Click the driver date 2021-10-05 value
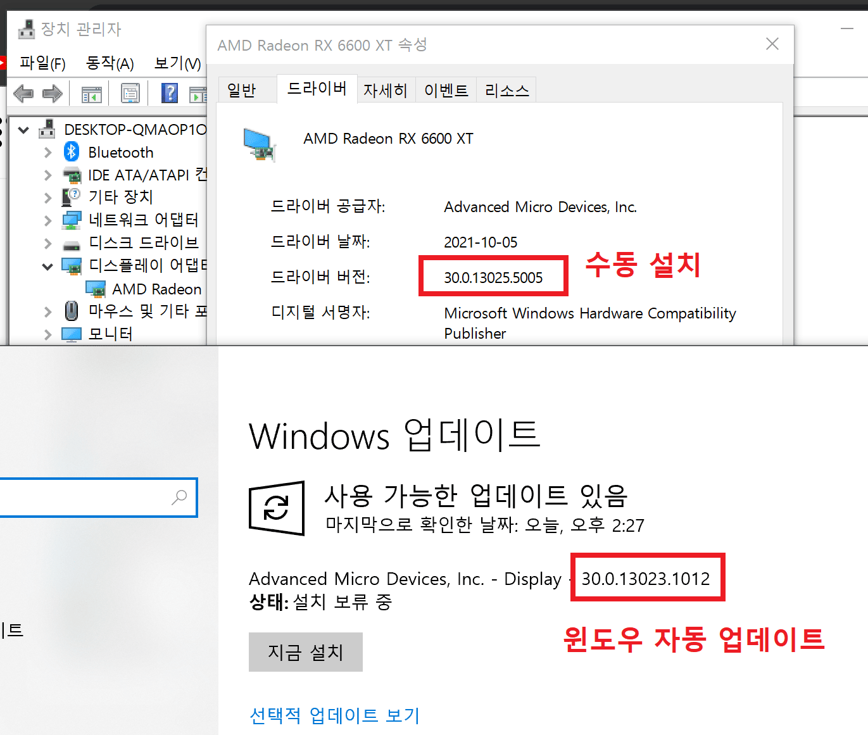868x735 pixels. 481,242
